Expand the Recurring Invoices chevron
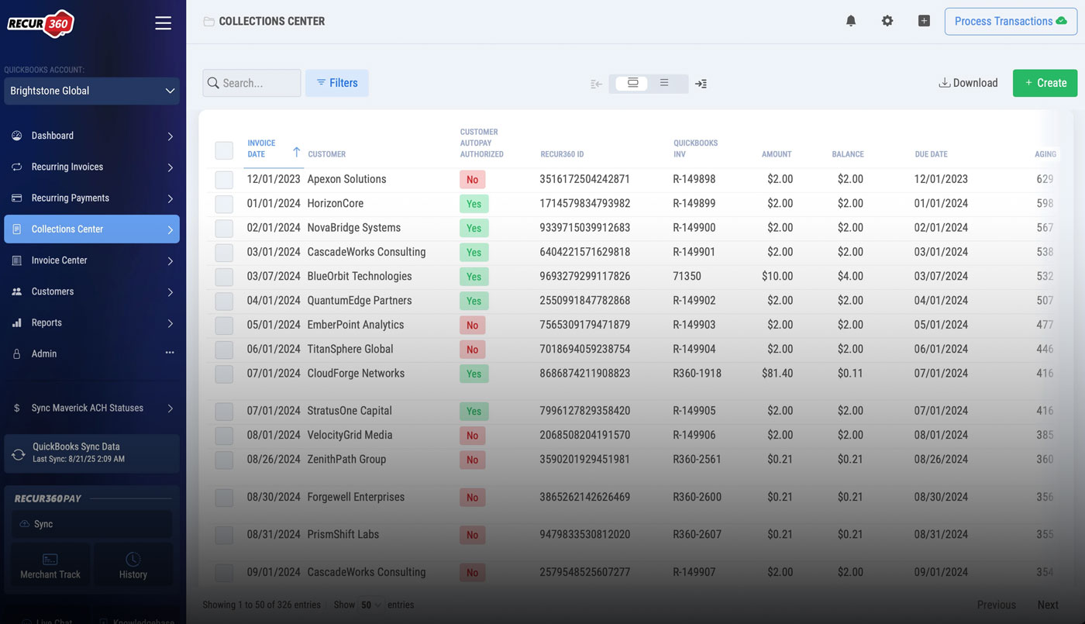 click(x=170, y=167)
